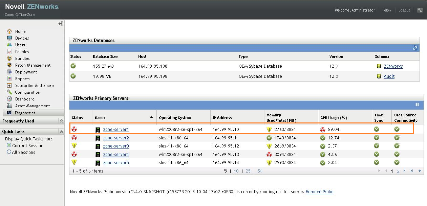Show 25 items per page
The height and width of the screenshot is (206, 427).
pyautogui.click(x=248, y=171)
